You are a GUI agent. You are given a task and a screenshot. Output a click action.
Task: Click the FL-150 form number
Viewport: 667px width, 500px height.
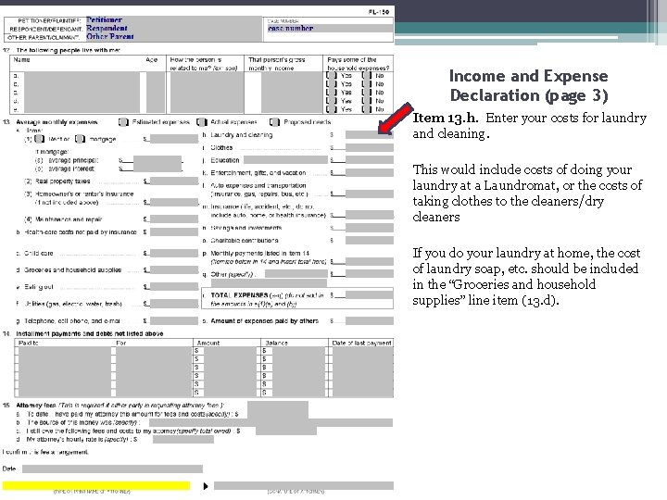379,12
